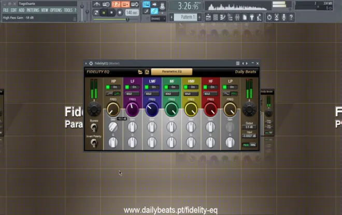342x215 pixels.
Task: Expand the FidelityEQ plugin options arrow
Action: point(86,63)
